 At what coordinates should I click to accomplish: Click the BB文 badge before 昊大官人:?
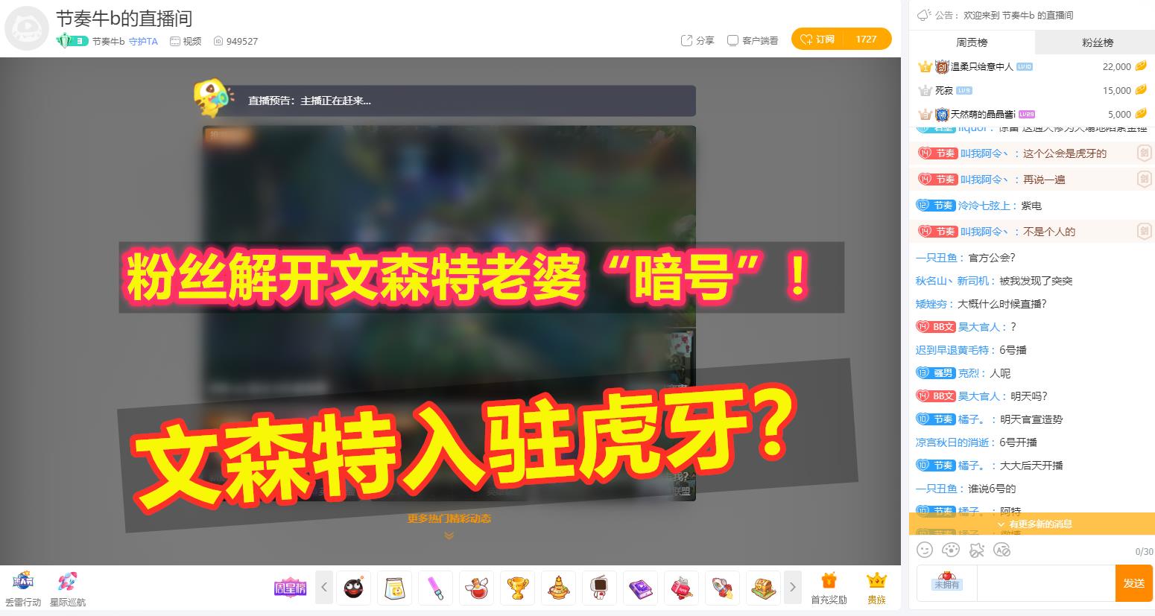coord(935,327)
